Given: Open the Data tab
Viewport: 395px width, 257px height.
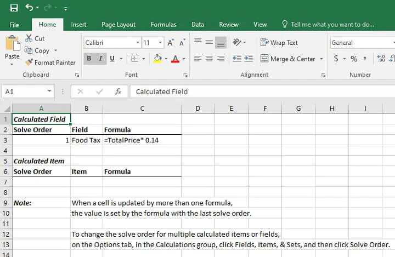Looking at the screenshot, I should coord(198,25).
